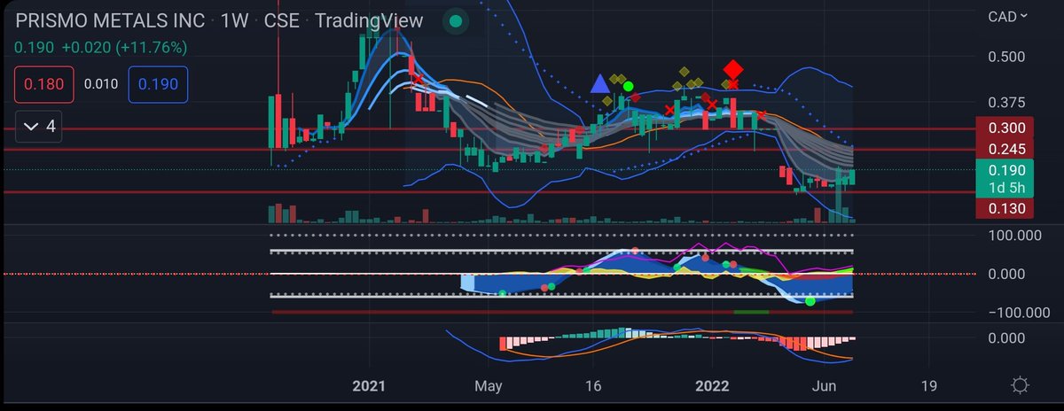Click the 0.500 price scale label
Screen dimensions: 1064x411
[1008, 57]
